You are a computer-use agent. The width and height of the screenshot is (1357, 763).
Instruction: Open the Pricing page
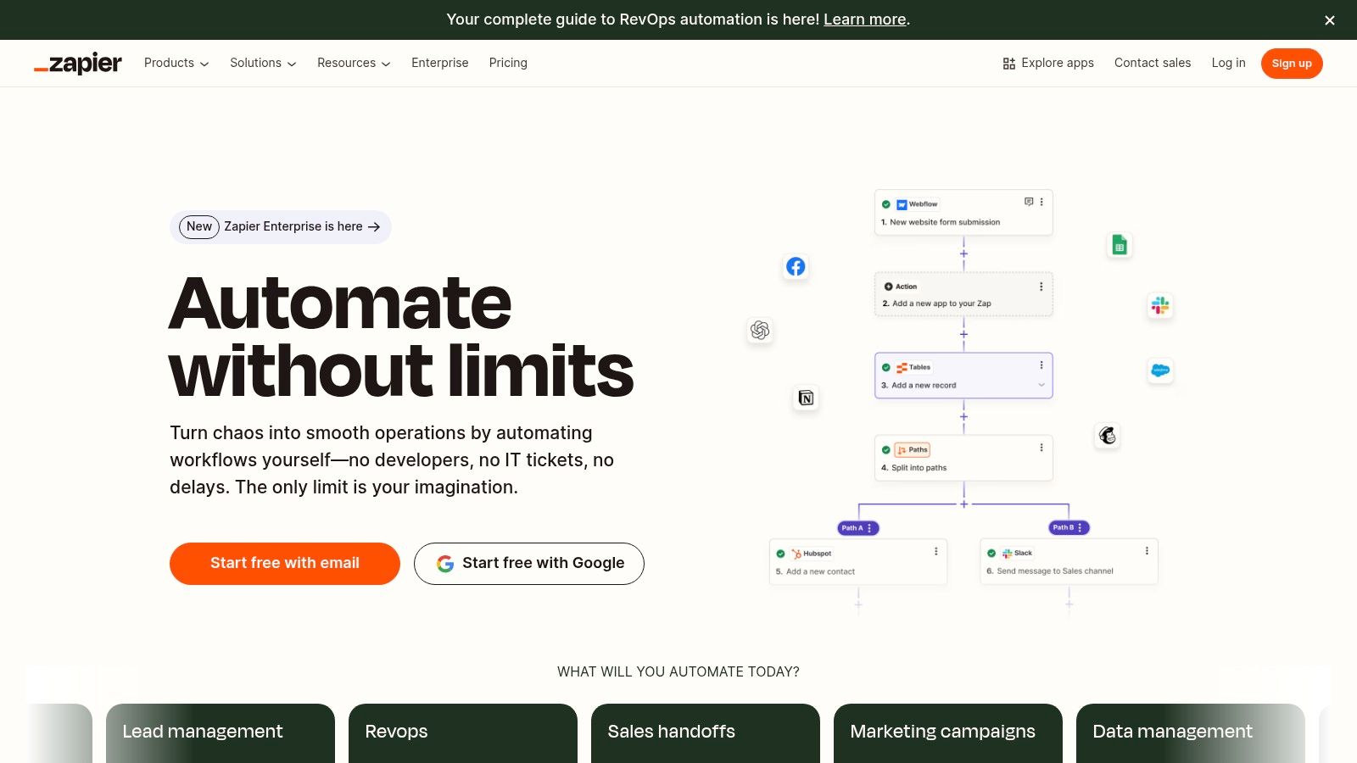508,63
